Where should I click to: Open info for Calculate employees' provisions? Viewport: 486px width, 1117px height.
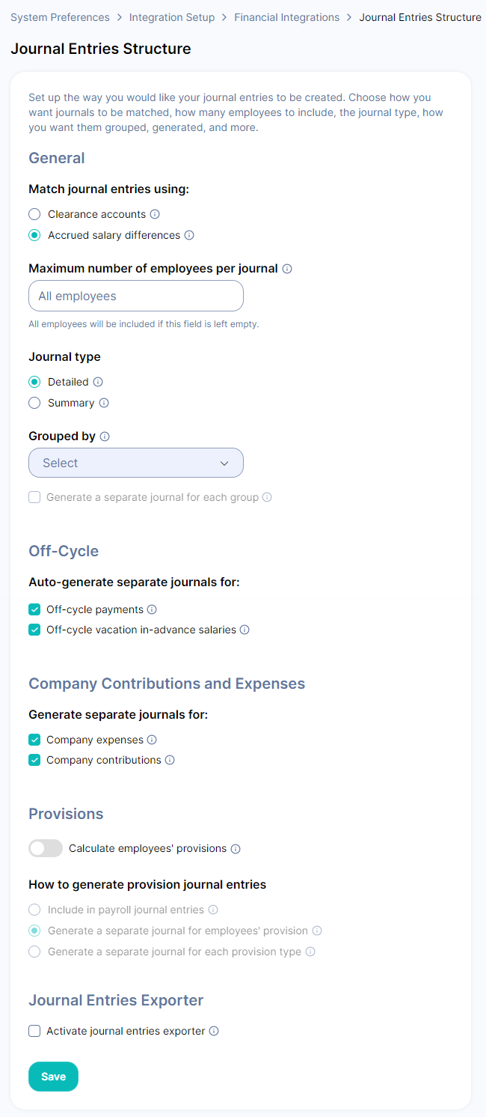(x=236, y=849)
